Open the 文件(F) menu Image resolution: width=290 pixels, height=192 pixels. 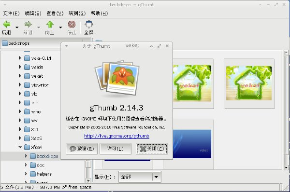point(11,14)
